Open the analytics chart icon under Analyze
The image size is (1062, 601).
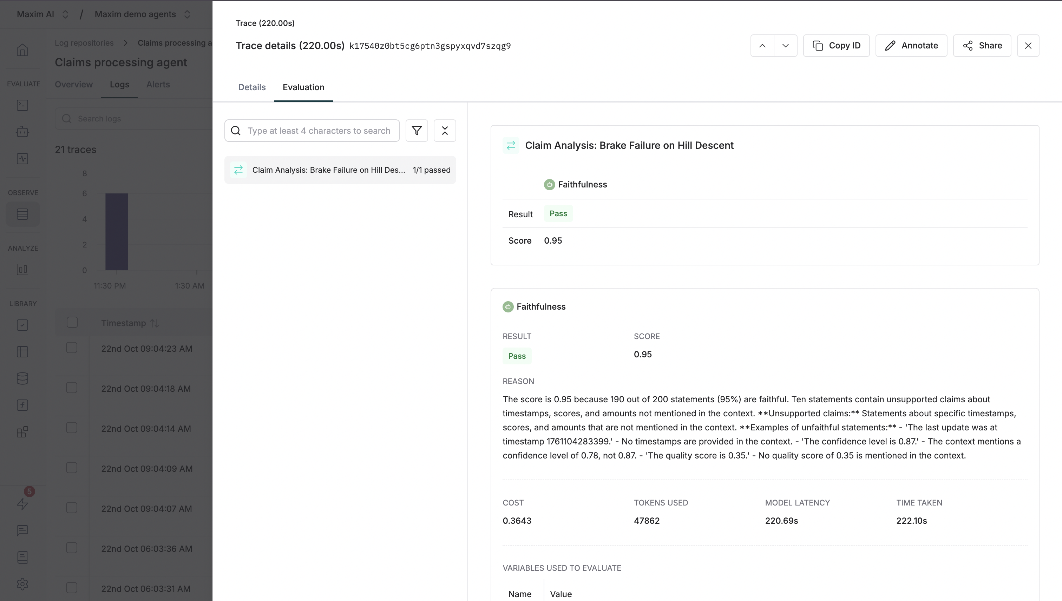click(23, 270)
